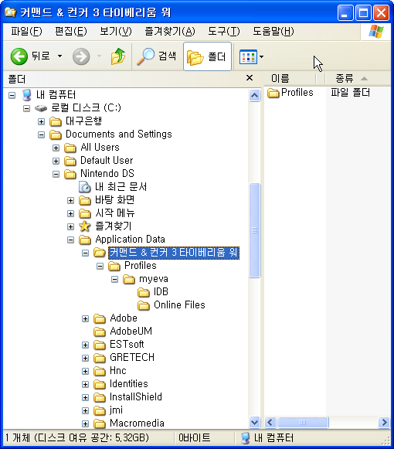Click file list scroll left arrow

click(270, 423)
